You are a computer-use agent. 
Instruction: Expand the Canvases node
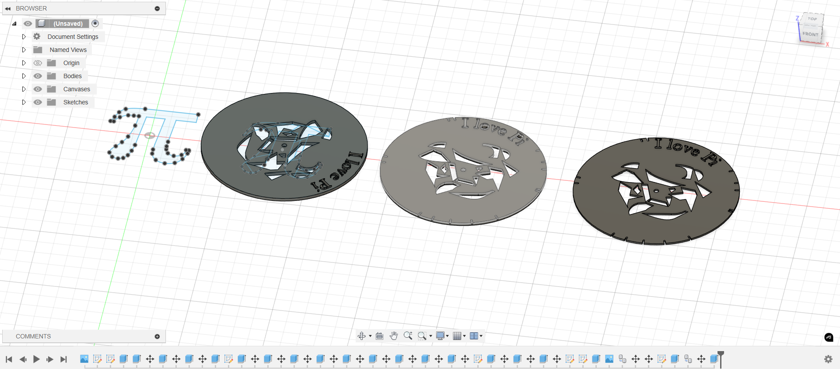(24, 89)
